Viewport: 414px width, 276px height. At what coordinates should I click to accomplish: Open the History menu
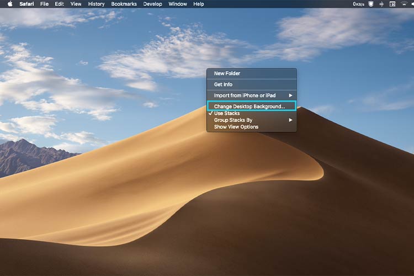click(96, 4)
